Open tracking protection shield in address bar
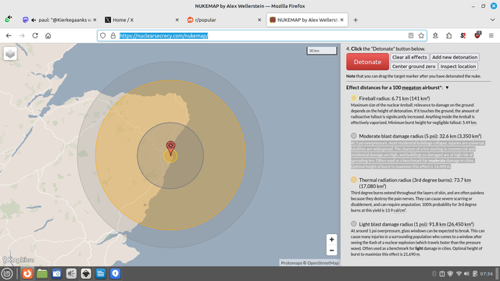 coord(102,36)
